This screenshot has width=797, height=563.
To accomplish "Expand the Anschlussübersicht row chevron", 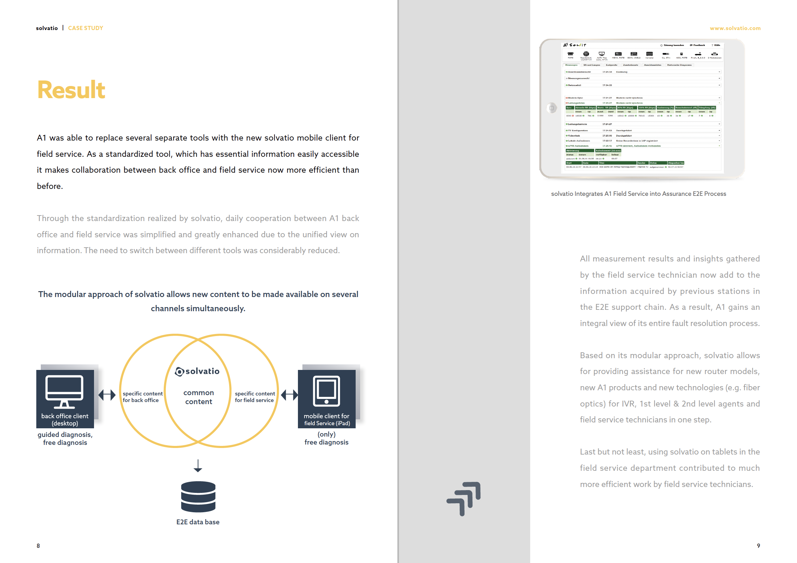I will (719, 72).
